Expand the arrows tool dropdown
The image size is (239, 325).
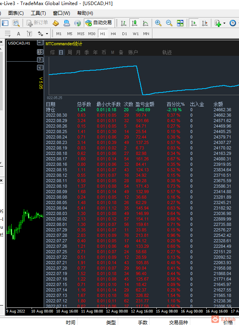[x=47, y=34]
